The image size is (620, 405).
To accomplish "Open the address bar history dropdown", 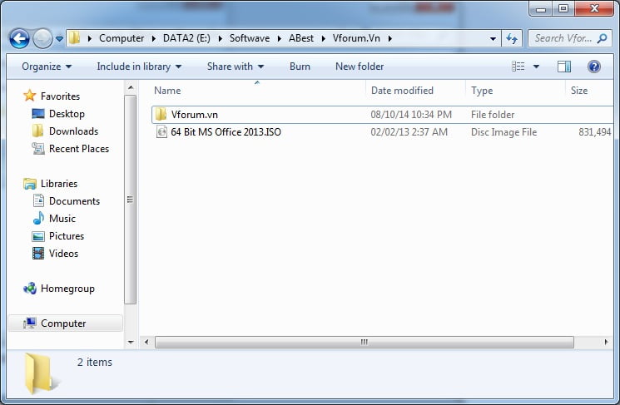I will [x=493, y=39].
